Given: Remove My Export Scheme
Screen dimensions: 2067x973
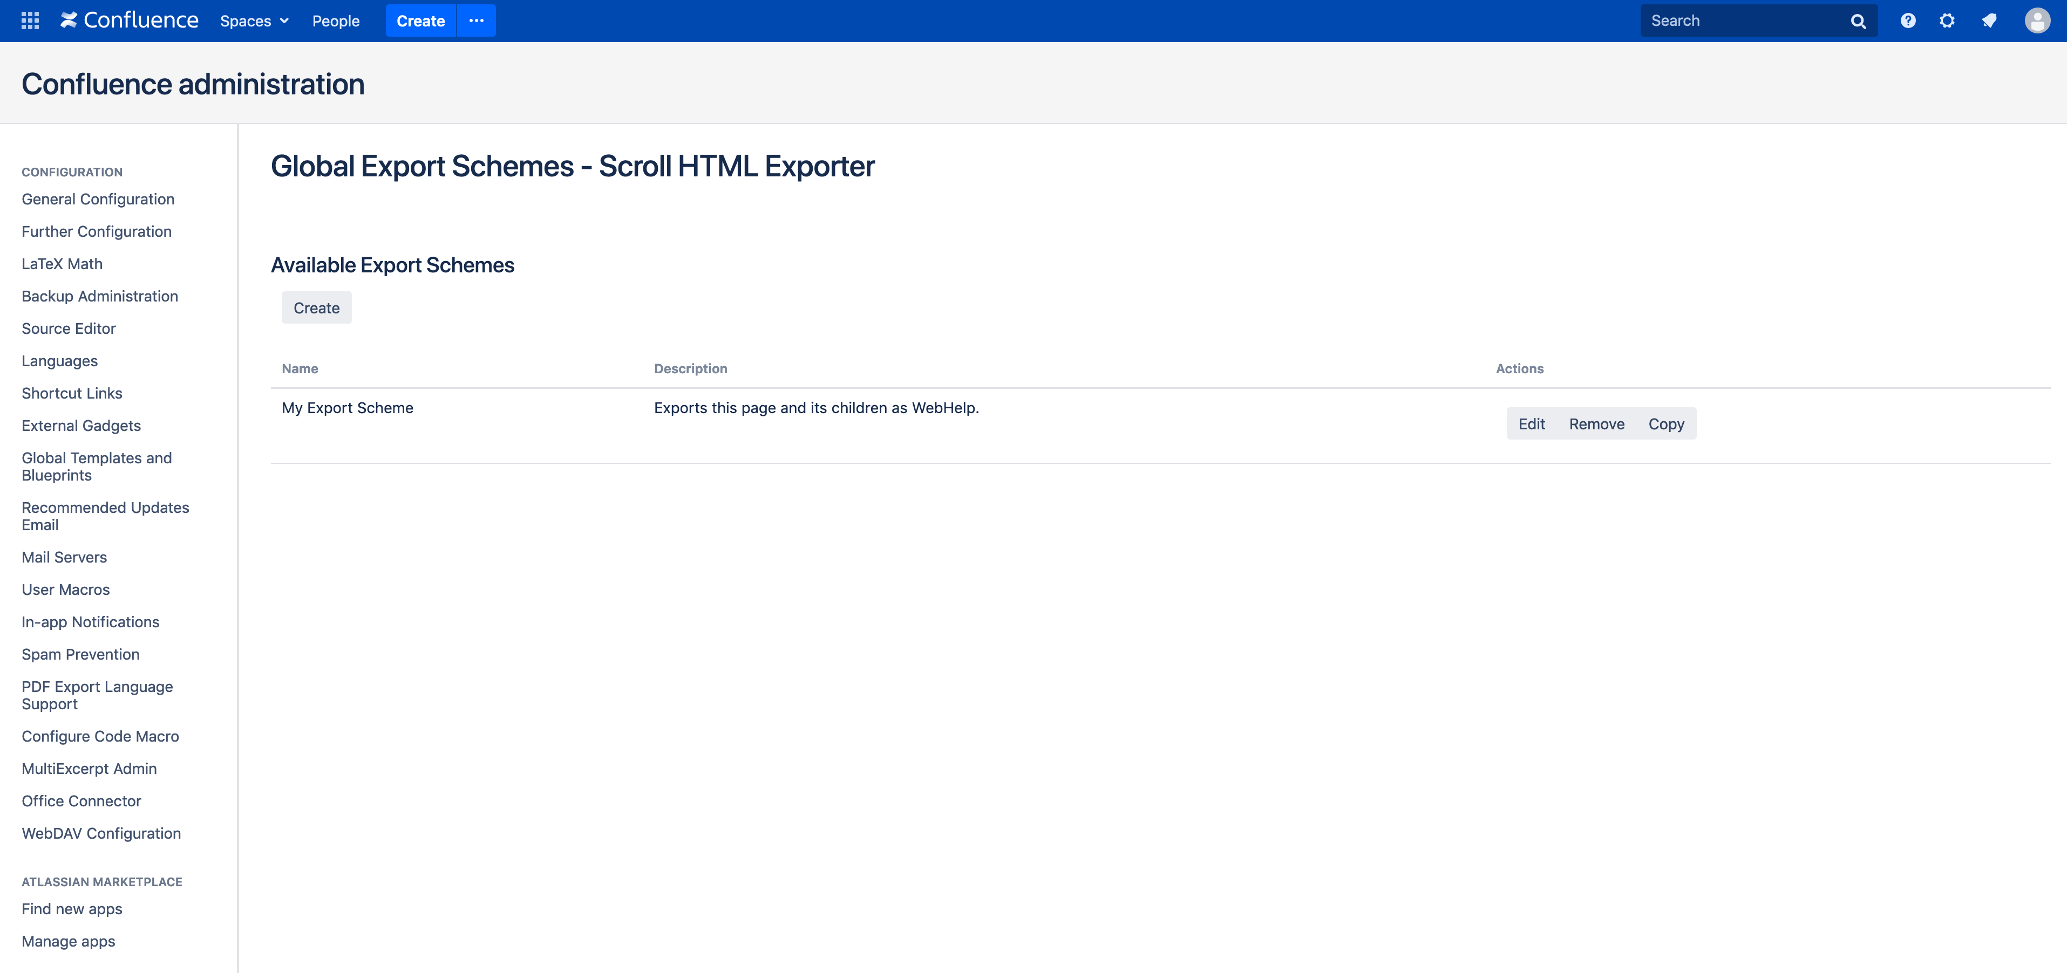Looking at the screenshot, I should click(1596, 424).
